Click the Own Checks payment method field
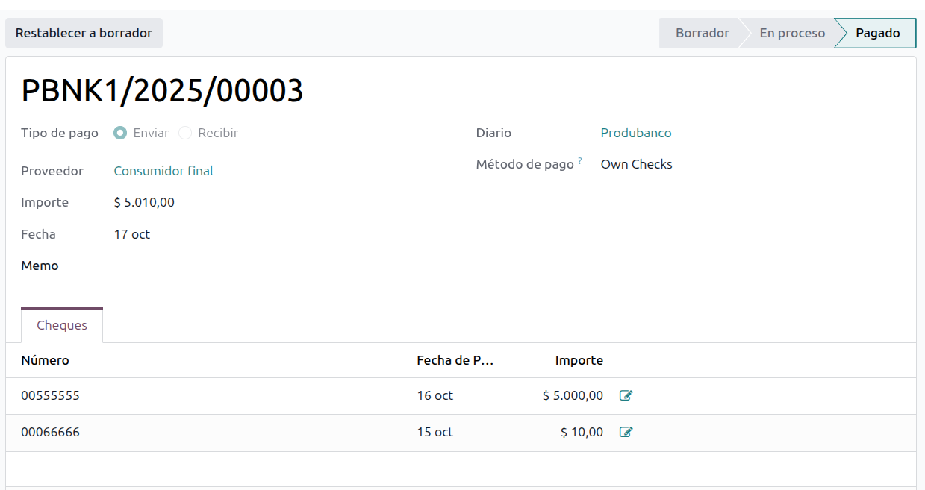This screenshot has width=925, height=490. 636,164
